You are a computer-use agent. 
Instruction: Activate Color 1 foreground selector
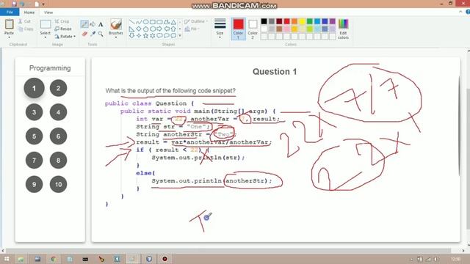[238, 29]
